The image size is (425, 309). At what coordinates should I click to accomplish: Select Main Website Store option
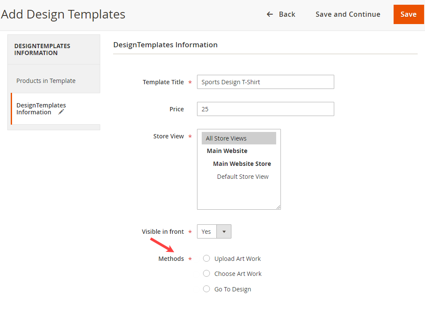pos(242,164)
